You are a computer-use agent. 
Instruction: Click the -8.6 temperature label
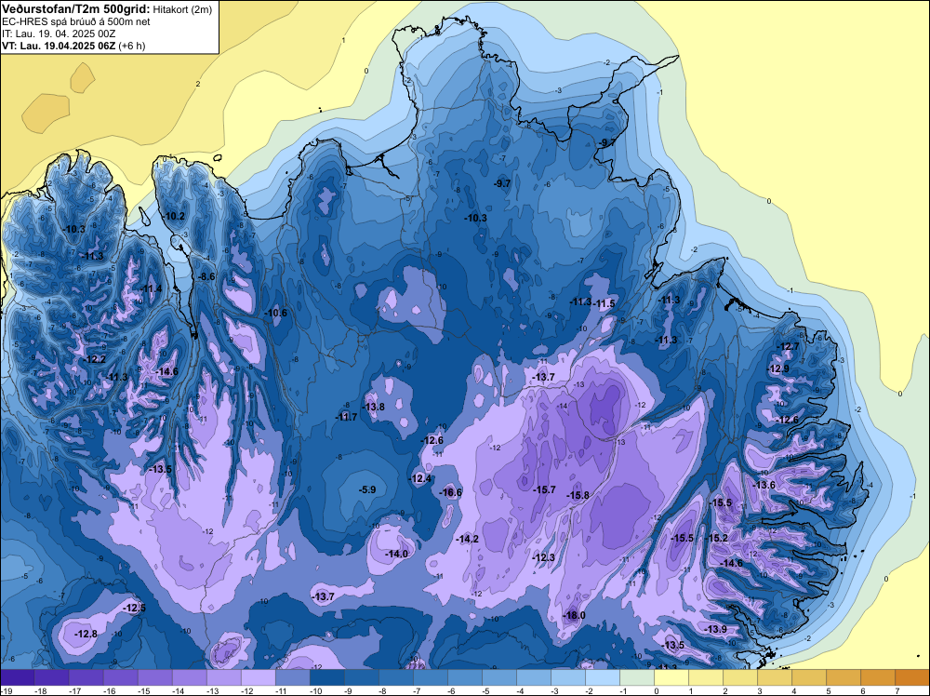206,276
